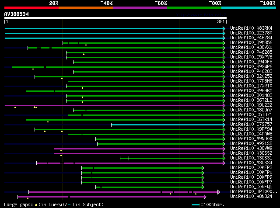Image resolution: width=280 pixels, height=208 pixels.
Task: Click the cyan ~100% legend segment
Action: [248, 8]
